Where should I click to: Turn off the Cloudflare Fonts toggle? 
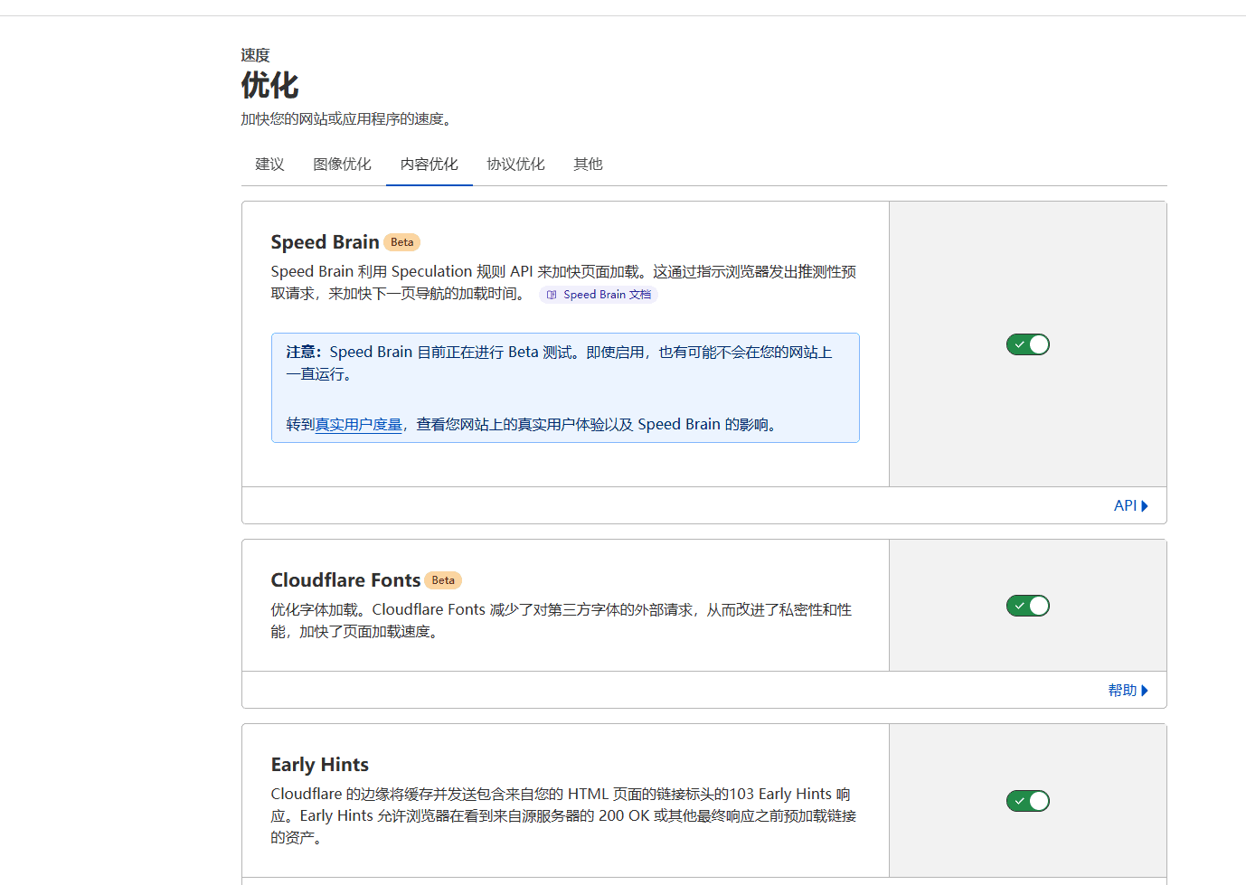pyautogui.click(x=1027, y=606)
